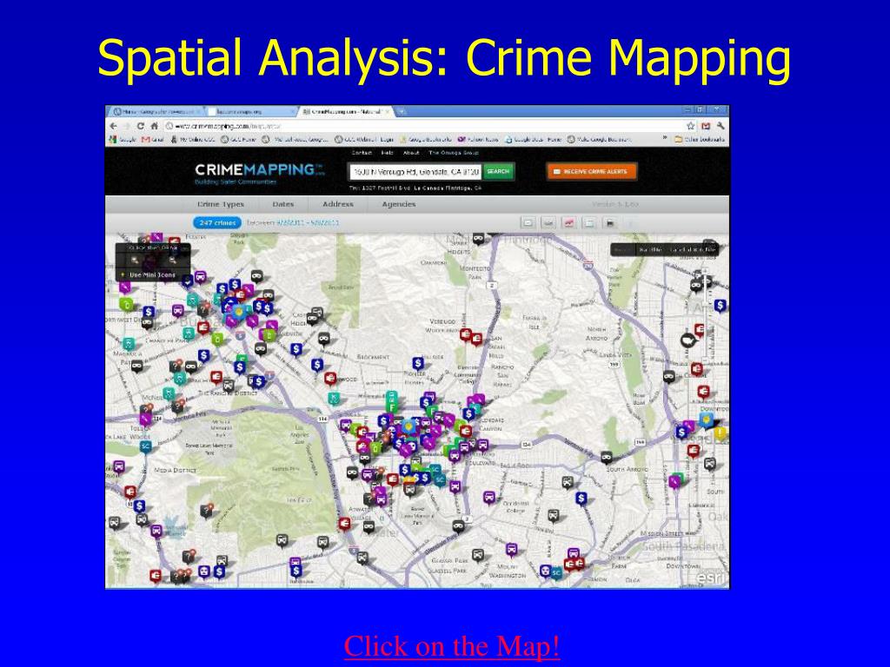Click the 247 crimes badge
Image resolution: width=890 pixels, height=667 pixels.
pyautogui.click(x=217, y=223)
